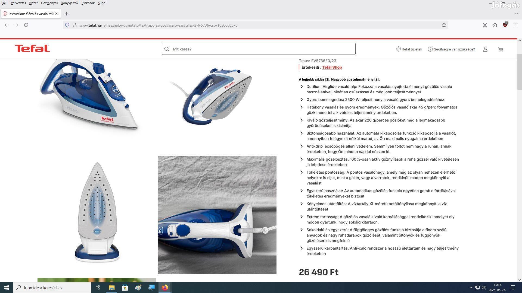The image size is (522, 293).
Task: Click the browser forward arrow
Action: (16, 25)
